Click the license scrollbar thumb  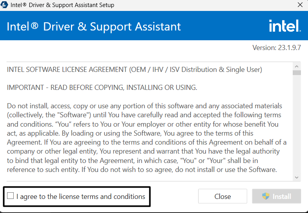pos(297,72)
